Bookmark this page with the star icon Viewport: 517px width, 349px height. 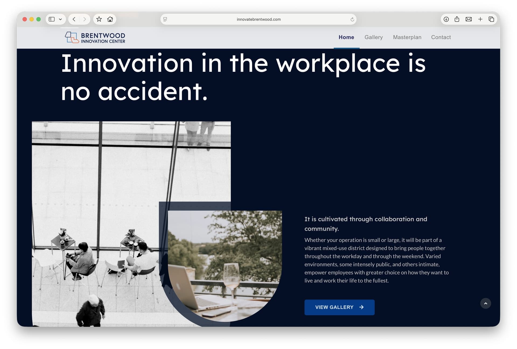[x=99, y=19]
